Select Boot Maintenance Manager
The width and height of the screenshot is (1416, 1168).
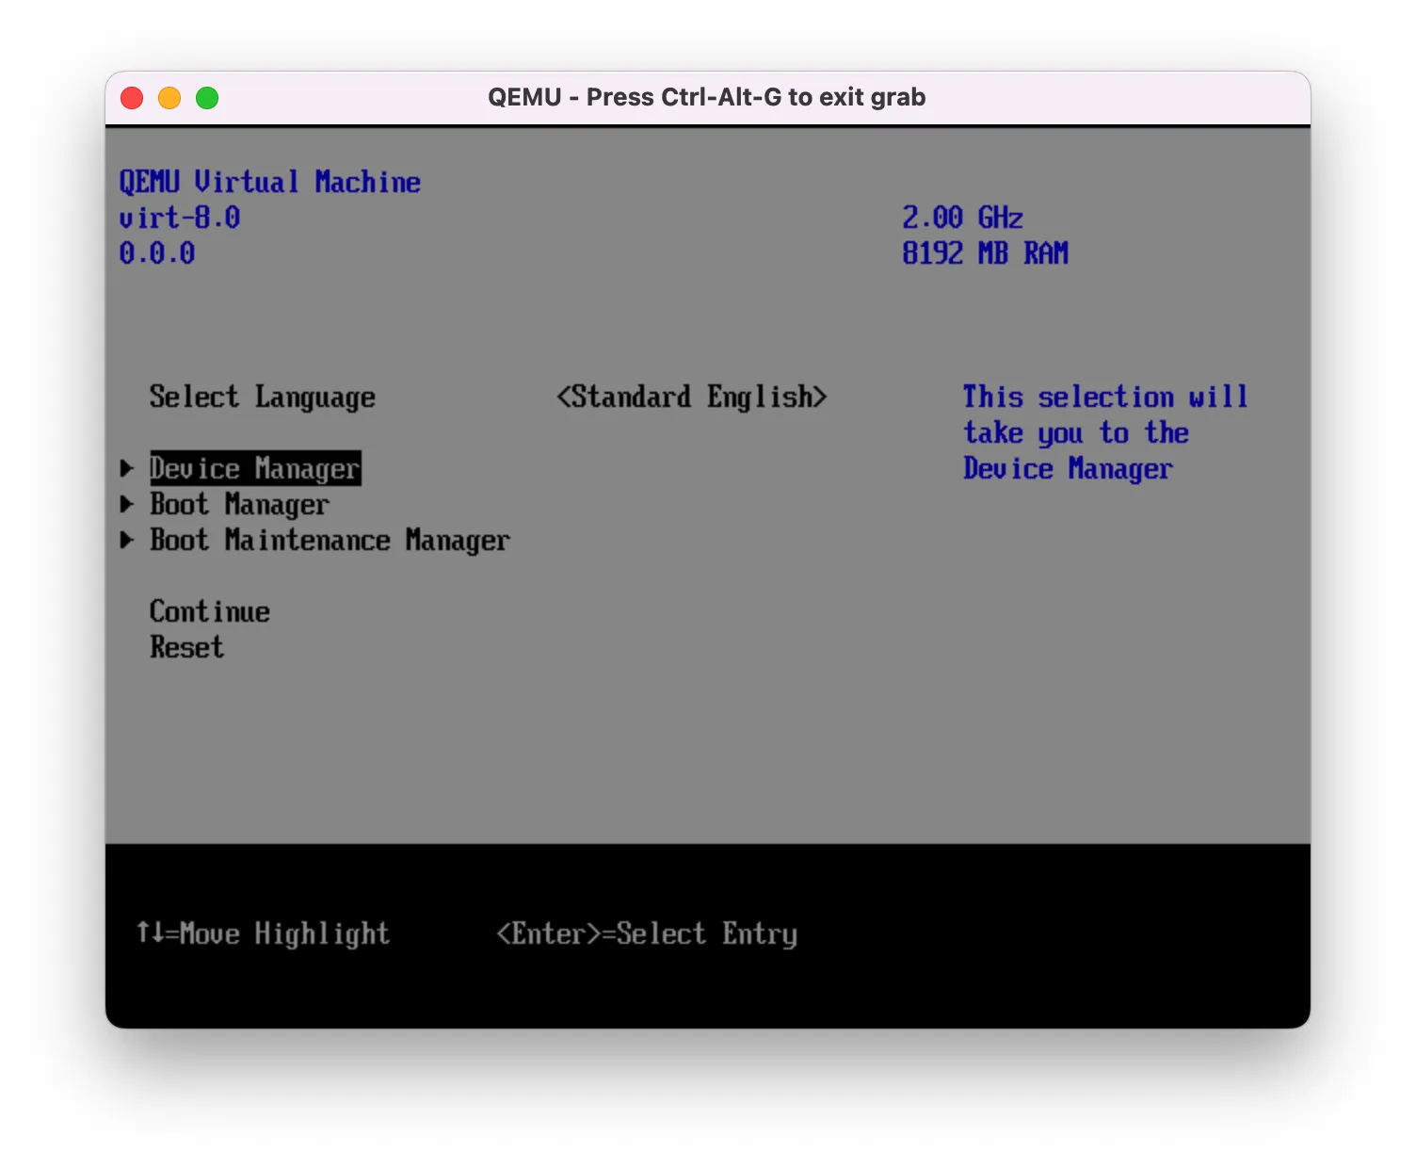(330, 540)
